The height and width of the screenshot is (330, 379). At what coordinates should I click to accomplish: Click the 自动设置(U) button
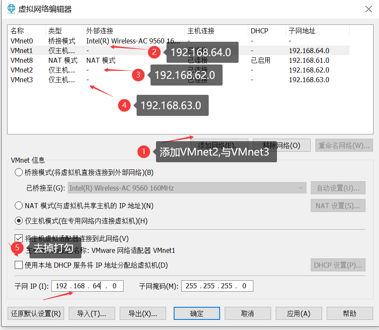coord(338,188)
